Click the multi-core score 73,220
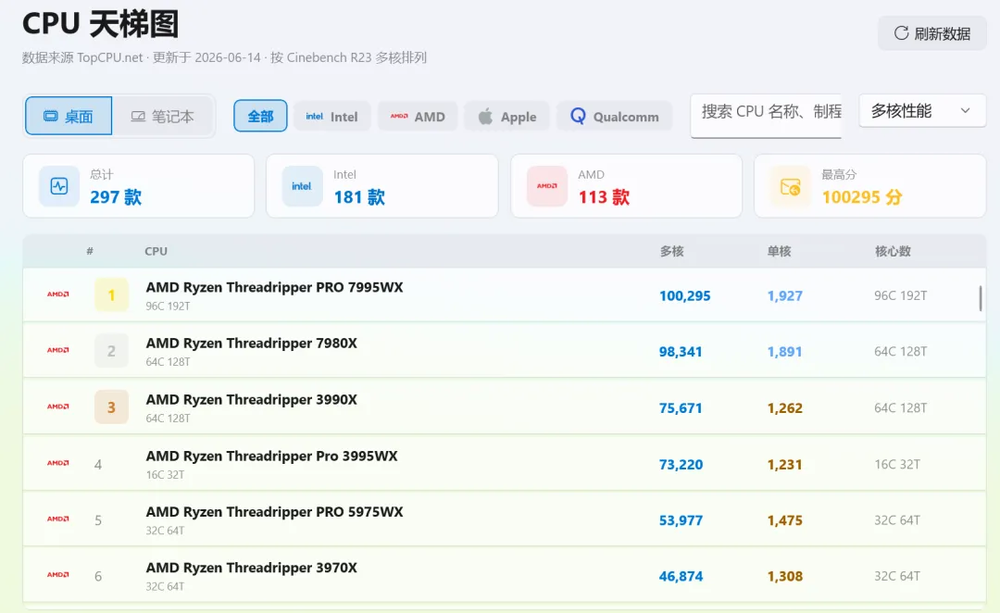Viewport: 1000px width, 613px height. coord(681,465)
